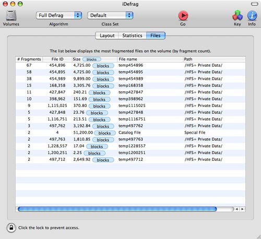Click the resize grip at window corner
Viewport: 261px width, 239px height.
(x=259, y=237)
